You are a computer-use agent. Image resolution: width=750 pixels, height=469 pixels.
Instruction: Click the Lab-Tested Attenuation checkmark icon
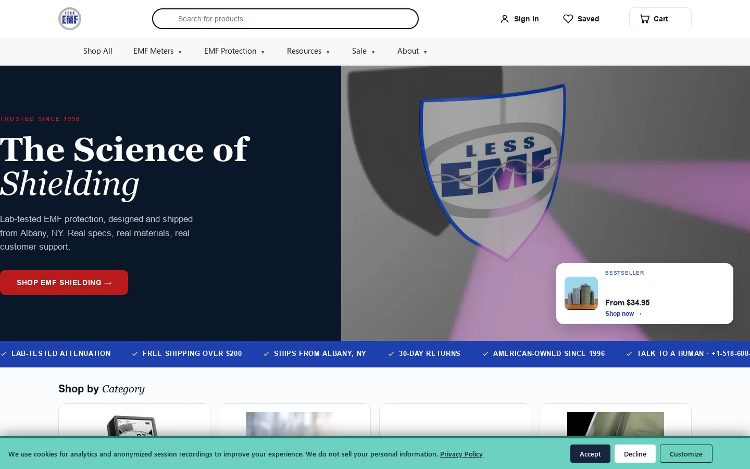click(4, 354)
